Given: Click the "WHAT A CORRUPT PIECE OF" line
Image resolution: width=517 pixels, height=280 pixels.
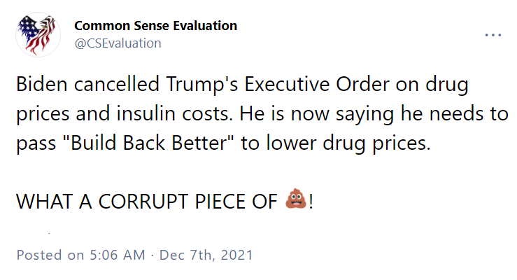Looking at the screenshot, I should [147, 201].
